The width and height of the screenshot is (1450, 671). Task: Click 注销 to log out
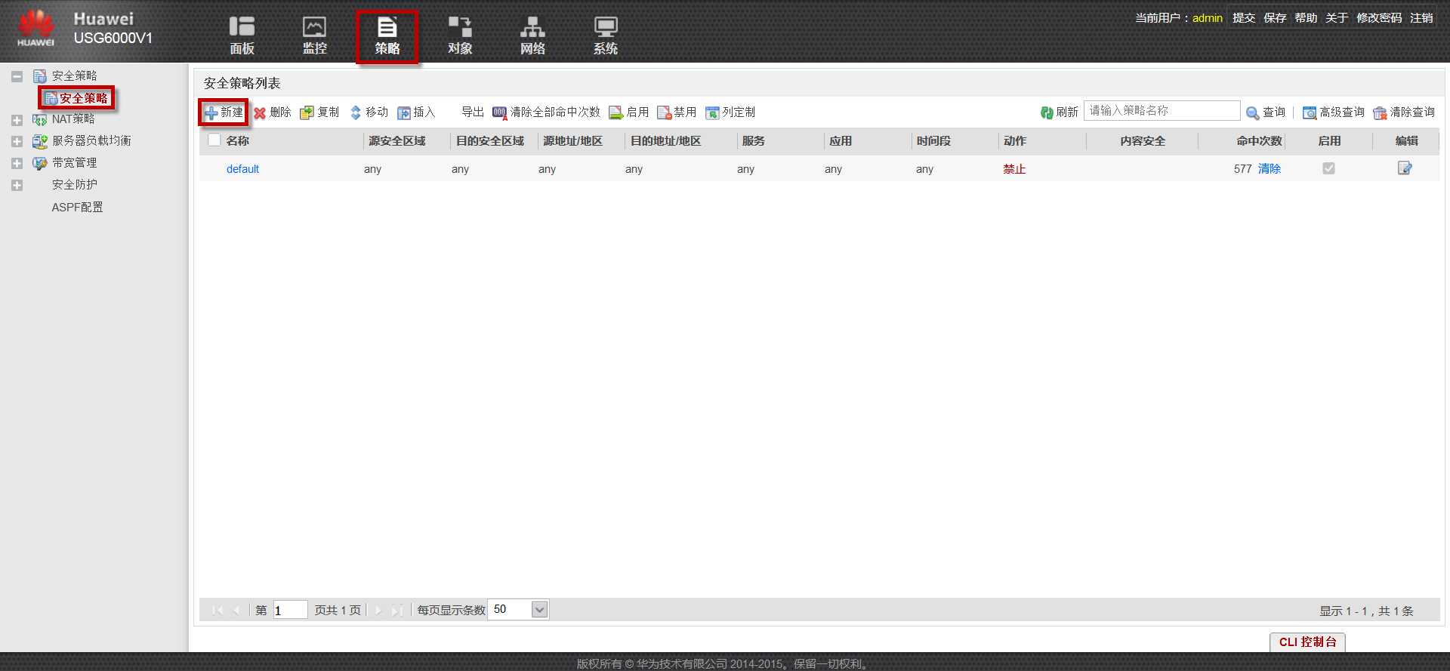tap(1421, 18)
